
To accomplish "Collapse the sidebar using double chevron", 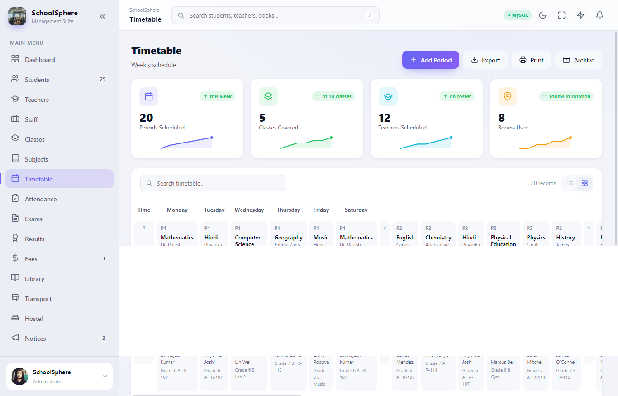I will (x=102, y=16).
